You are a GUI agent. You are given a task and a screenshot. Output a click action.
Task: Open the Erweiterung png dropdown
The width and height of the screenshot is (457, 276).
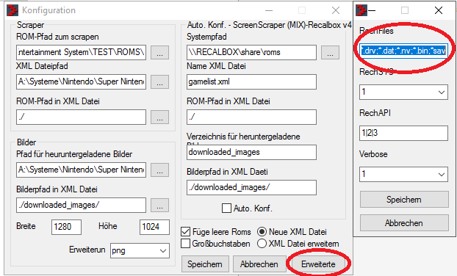[140, 250]
